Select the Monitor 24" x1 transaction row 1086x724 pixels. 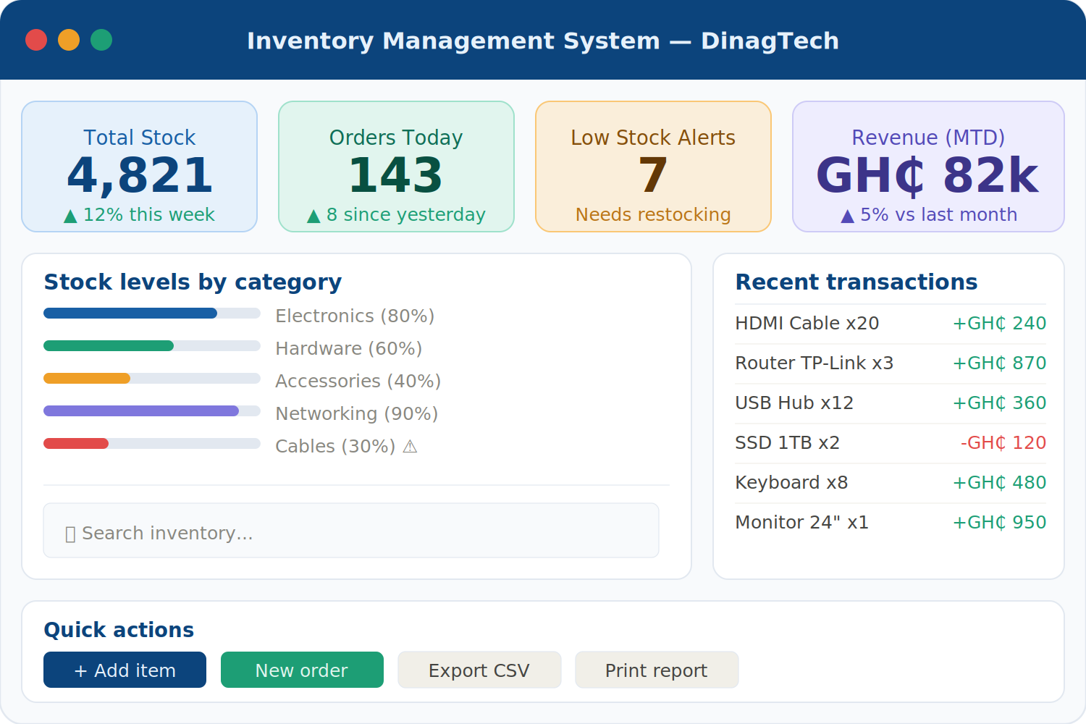891,523
